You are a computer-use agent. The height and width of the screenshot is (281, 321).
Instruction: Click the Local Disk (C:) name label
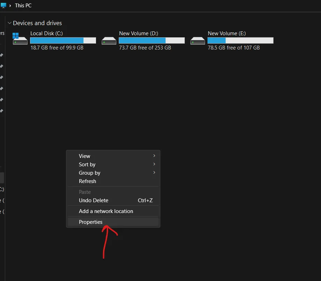pyautogui.click(x=46, y=33)
